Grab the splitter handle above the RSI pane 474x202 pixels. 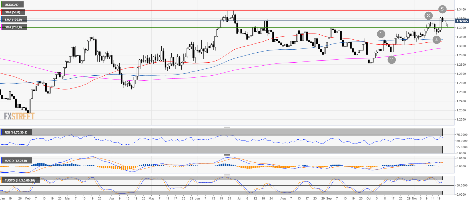(x=227, y=127)
